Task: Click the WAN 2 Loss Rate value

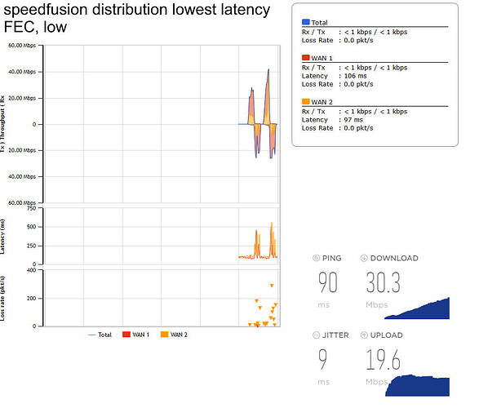Action: (359, 128)
